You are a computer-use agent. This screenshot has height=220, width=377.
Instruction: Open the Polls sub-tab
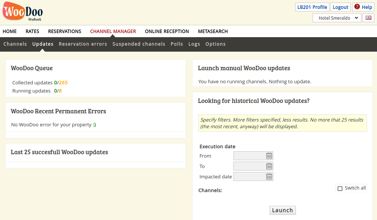177,44
